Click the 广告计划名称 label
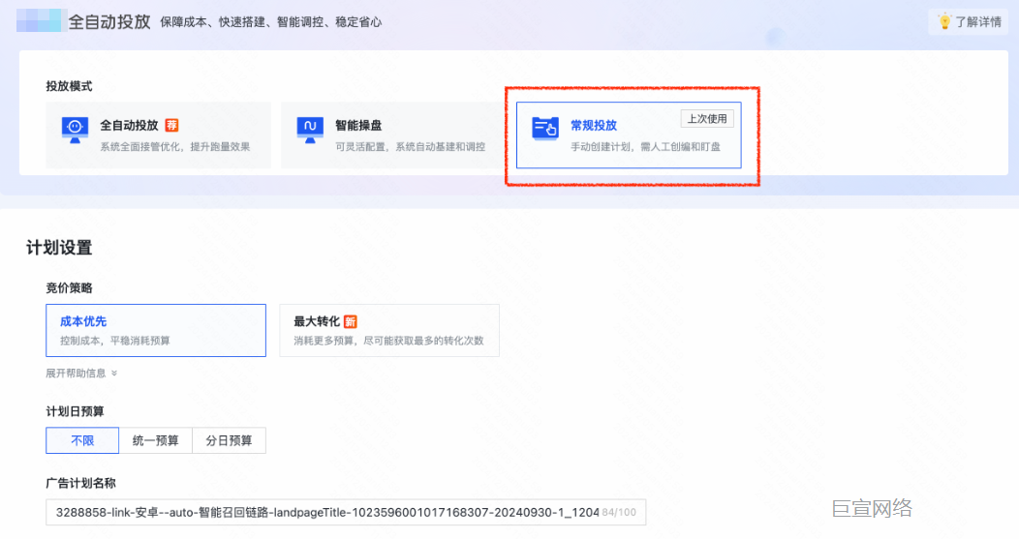The width and height of the screenshot is (1019, 539). [80, 483]
